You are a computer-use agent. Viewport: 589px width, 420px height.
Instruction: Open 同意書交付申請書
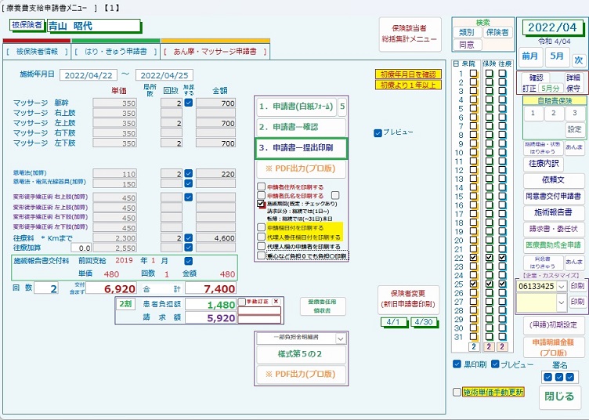[553, 196]
